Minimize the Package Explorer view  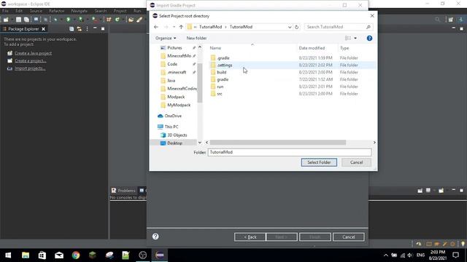pos(95,28)
